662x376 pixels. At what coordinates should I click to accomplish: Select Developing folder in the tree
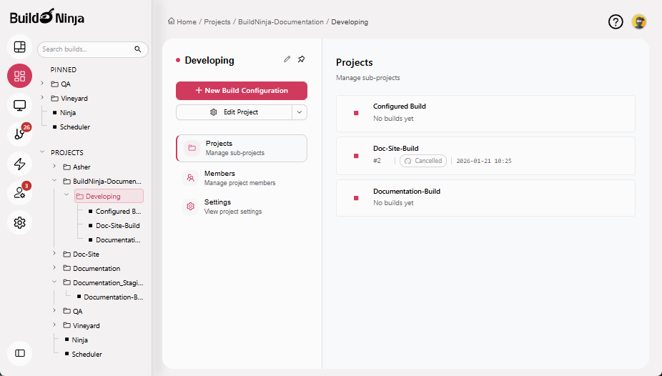(109, 197)
